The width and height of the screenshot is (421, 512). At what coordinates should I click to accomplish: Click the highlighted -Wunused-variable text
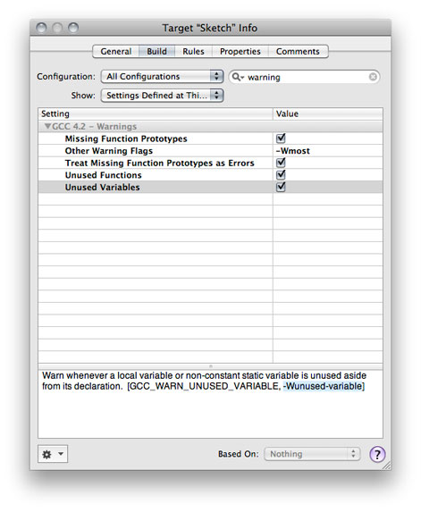point(323,386)
